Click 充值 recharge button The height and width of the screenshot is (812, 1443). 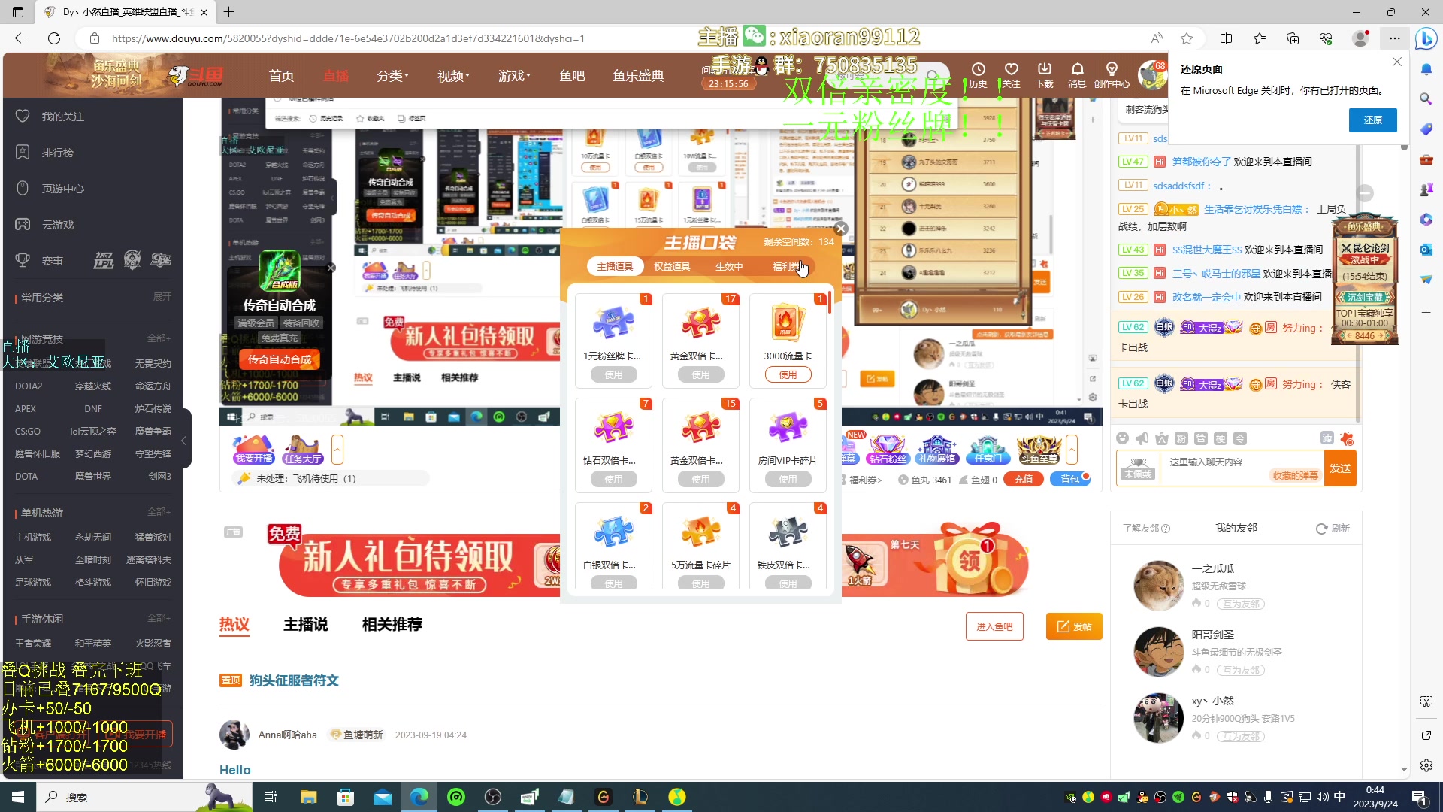click(1024, 480)
